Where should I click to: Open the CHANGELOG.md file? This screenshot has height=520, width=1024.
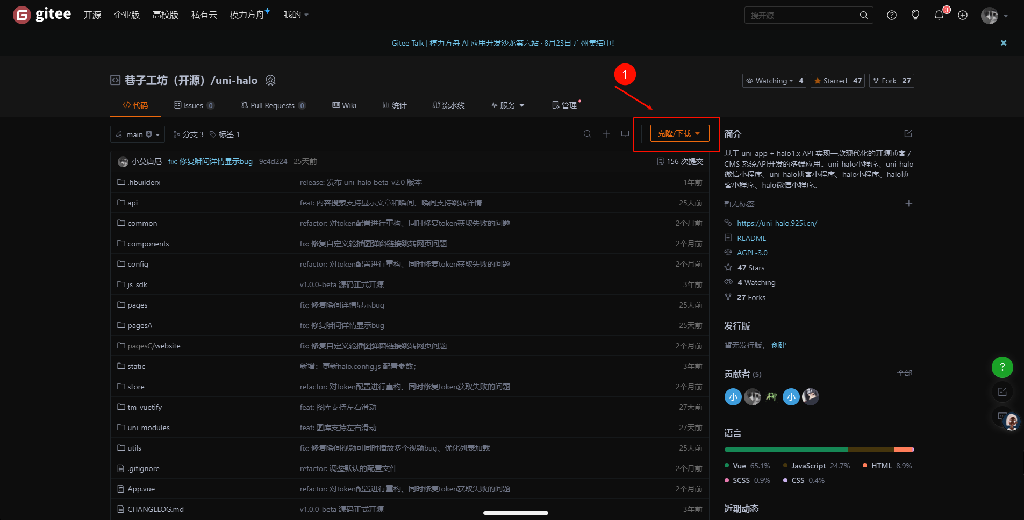155,509
